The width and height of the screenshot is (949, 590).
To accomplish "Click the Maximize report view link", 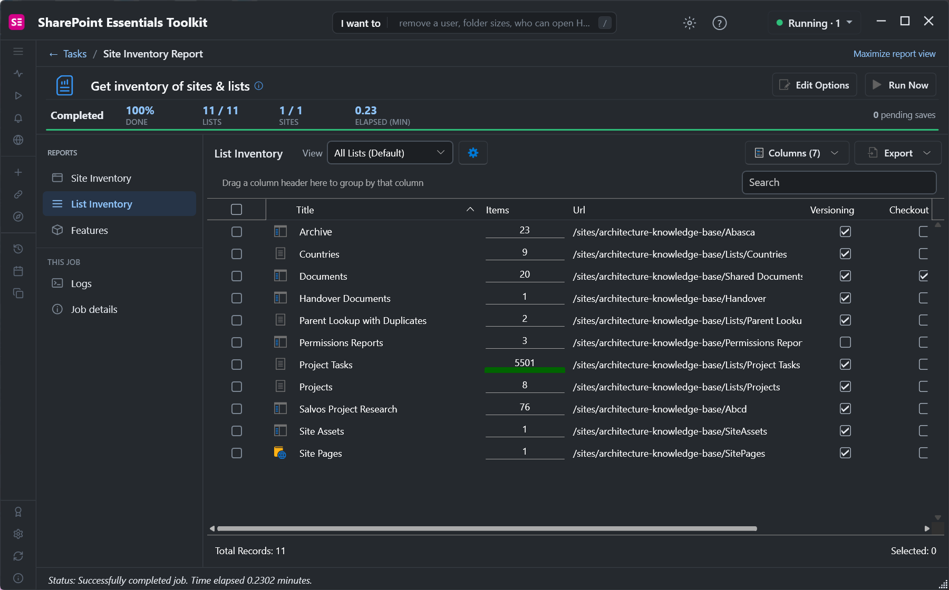I will tap(894, 54).
